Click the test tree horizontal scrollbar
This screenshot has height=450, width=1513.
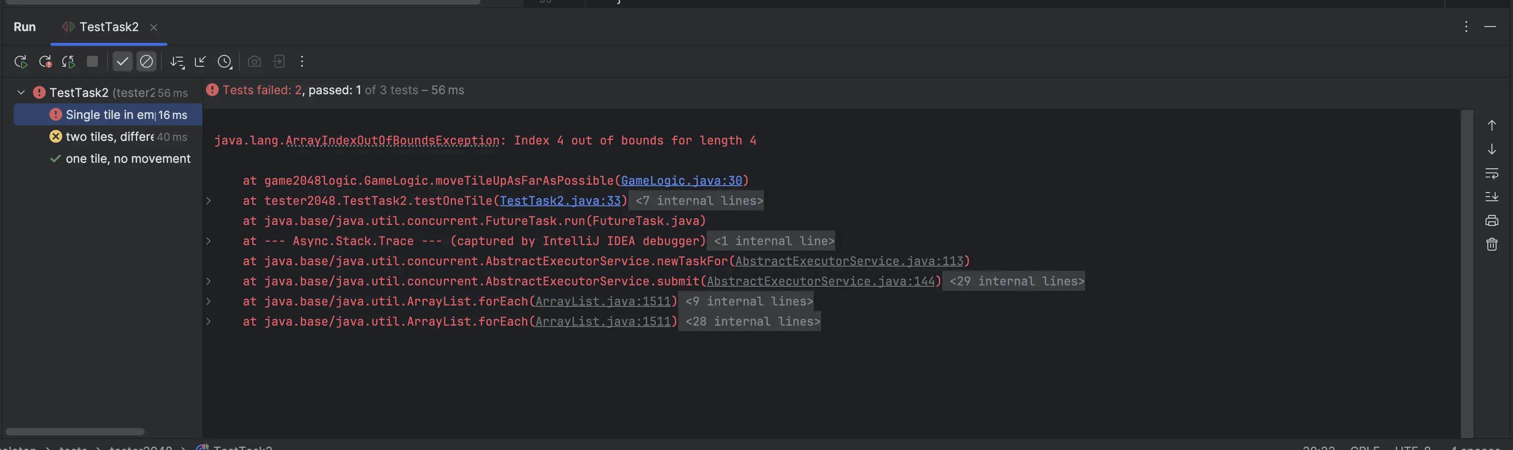click(75, 432)
